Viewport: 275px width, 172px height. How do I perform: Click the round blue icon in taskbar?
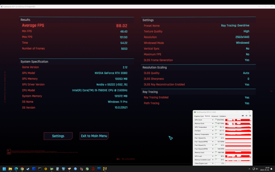[75, 169]
